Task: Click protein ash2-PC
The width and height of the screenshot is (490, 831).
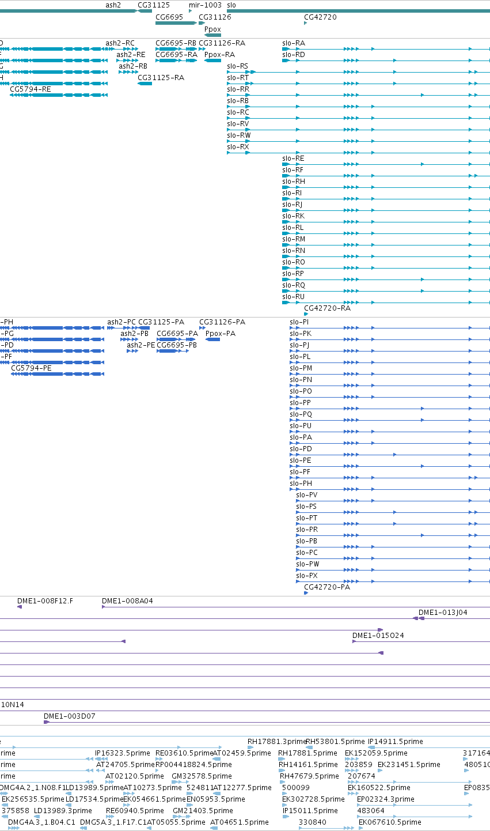Action: 121,322
